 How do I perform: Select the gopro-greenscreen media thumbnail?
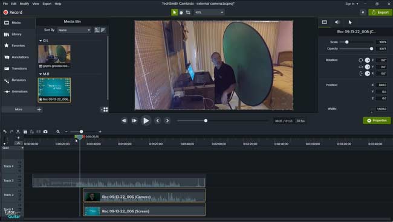point(54,56)
